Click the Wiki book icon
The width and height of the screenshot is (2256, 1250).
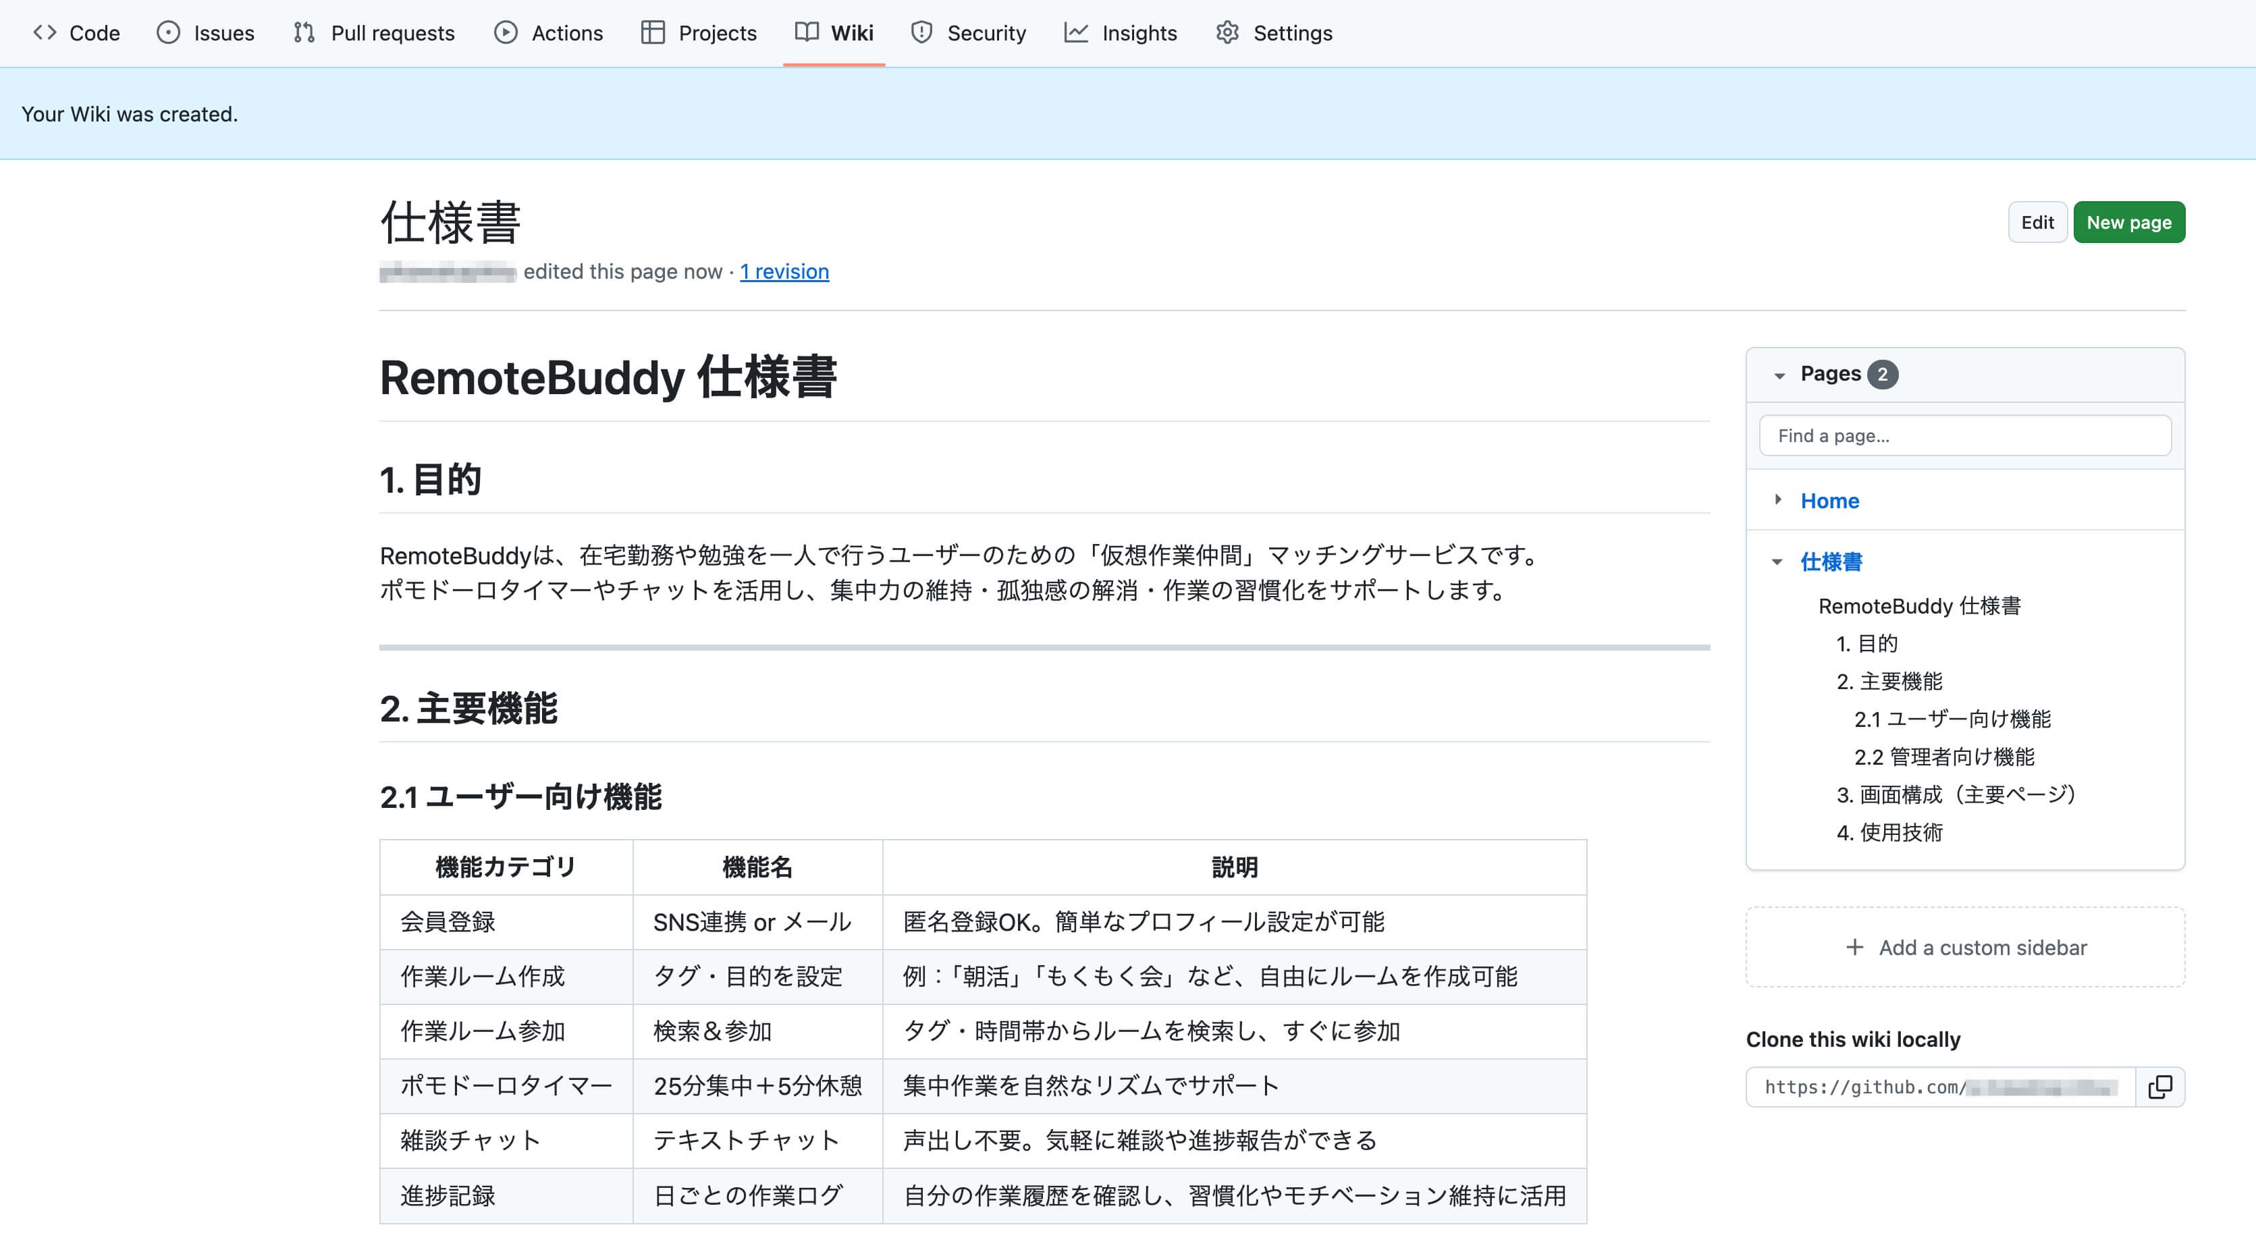pyautogui.click(x=807, y=32)
